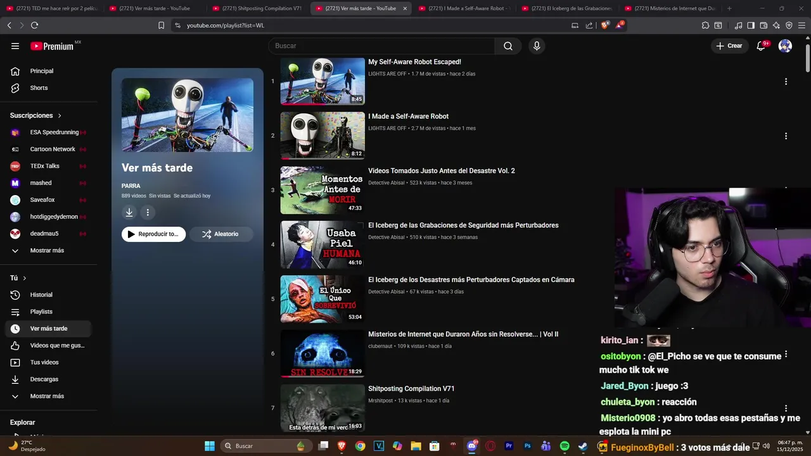
Task: Switch to I Made a Self-Aware Robot tab
Action: pos(464,8)
